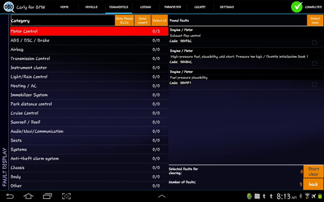
Task: Click the Send report button
Action: tap(142, 21)
